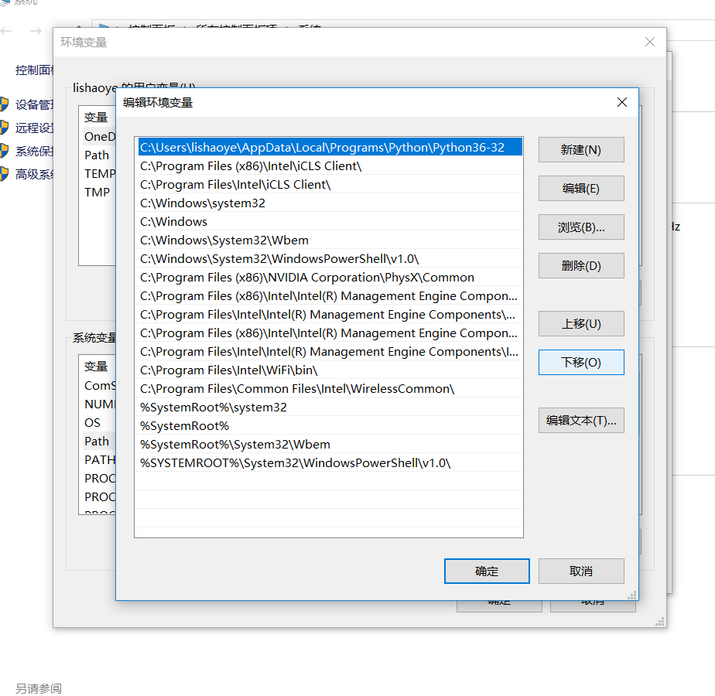The image size is (715, 696).
Task: Close the 编辑环境变量 dialog with the X icon
Action: (x=621, y=103)
